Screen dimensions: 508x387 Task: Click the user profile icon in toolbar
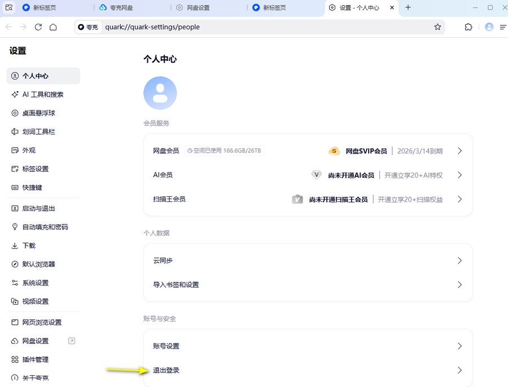(489, 27)
